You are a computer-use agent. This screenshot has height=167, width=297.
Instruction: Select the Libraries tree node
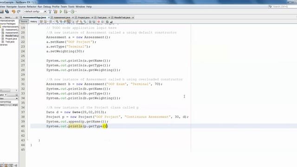point(4,45)
